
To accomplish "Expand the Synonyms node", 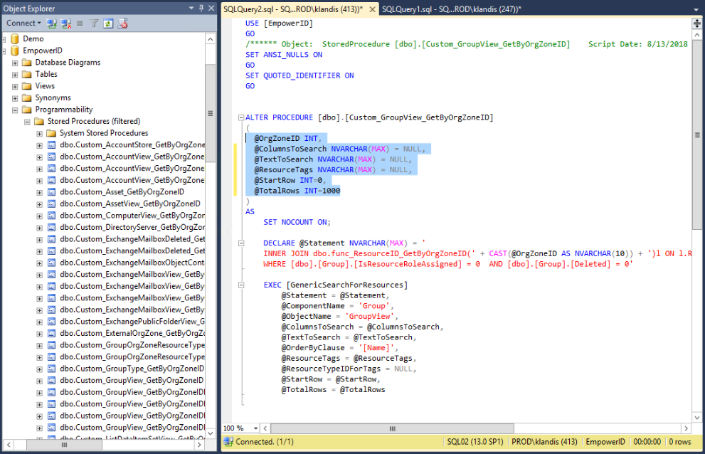I will pos(15,98).
